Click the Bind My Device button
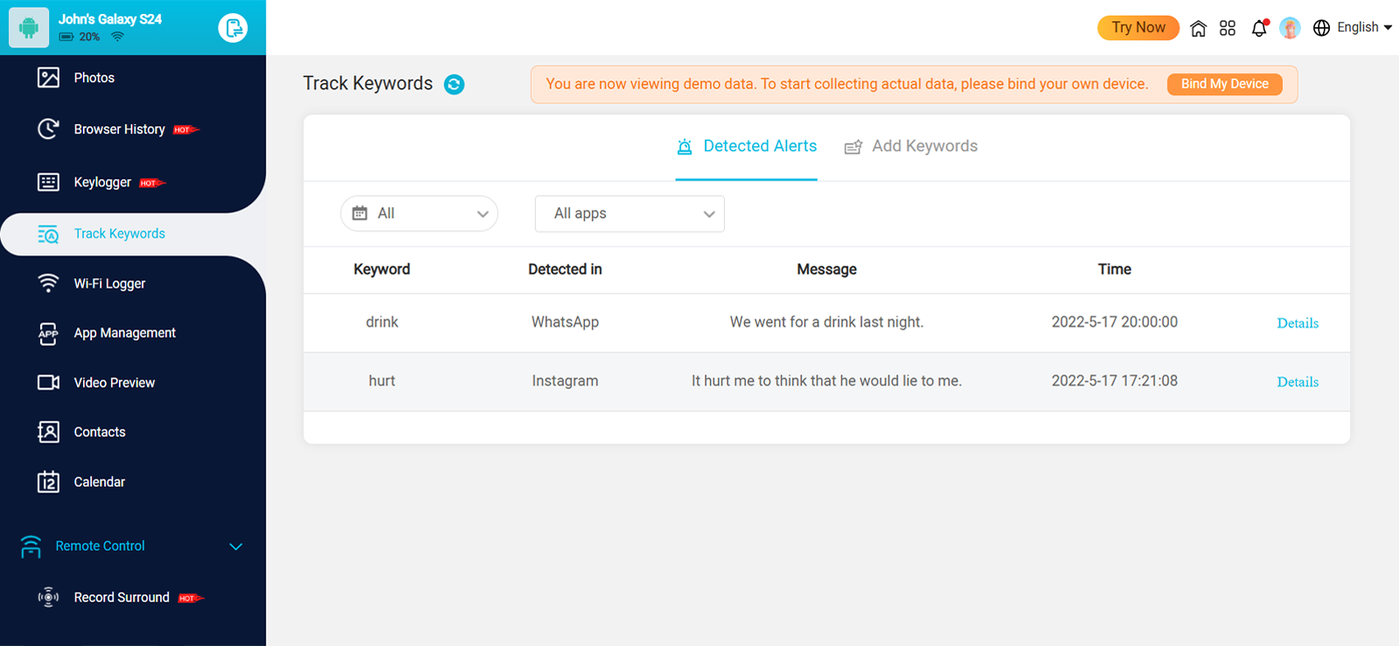 1224,84
